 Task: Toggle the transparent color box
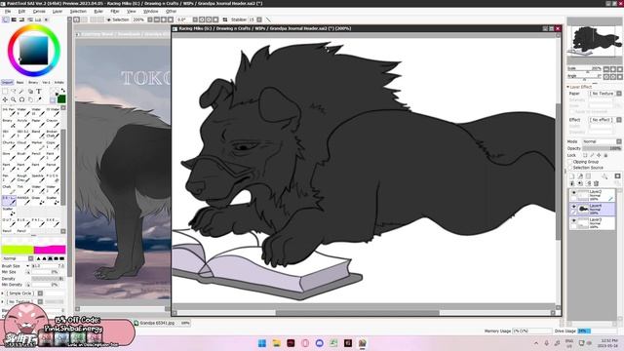[53, 99]
